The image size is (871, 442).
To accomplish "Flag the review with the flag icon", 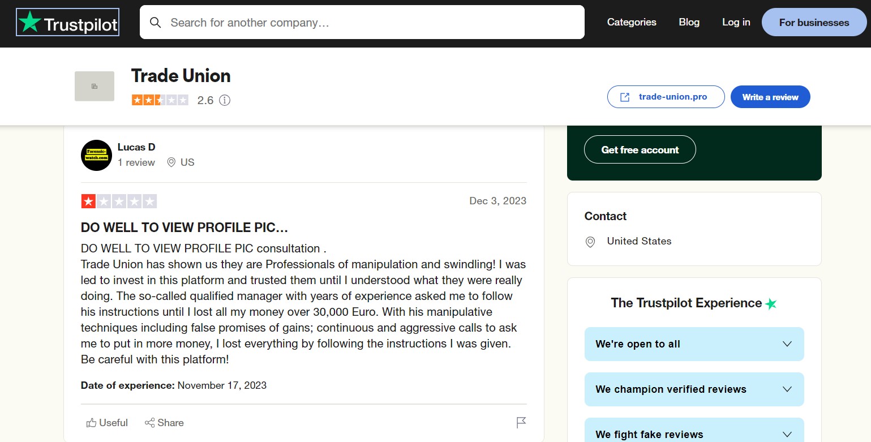I will point(521,423).
